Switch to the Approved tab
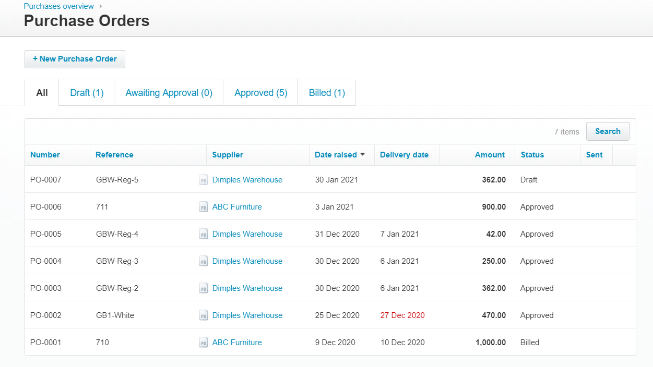The width and height of the screenshot is (653, 367). click(x=260, y=92)
